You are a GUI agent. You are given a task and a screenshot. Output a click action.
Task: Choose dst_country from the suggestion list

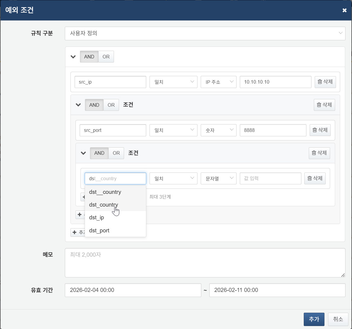tap(115, 205)
